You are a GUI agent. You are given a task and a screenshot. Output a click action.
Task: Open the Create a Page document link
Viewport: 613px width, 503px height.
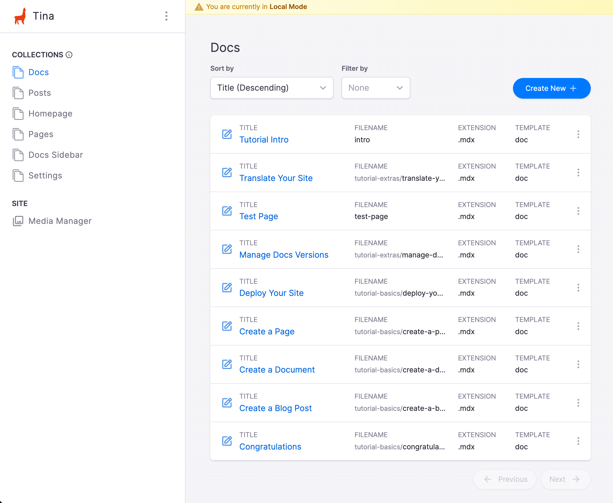(267, 332)
